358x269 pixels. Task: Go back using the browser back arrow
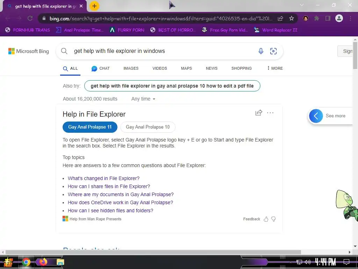[8, 18]
